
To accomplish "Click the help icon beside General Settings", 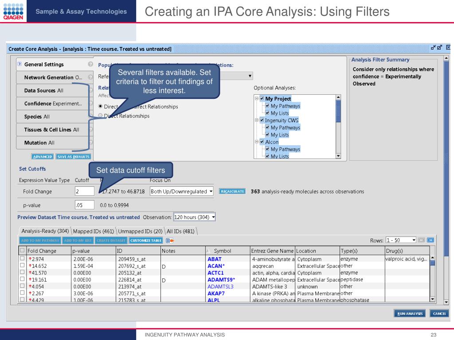I will [90, 65].
